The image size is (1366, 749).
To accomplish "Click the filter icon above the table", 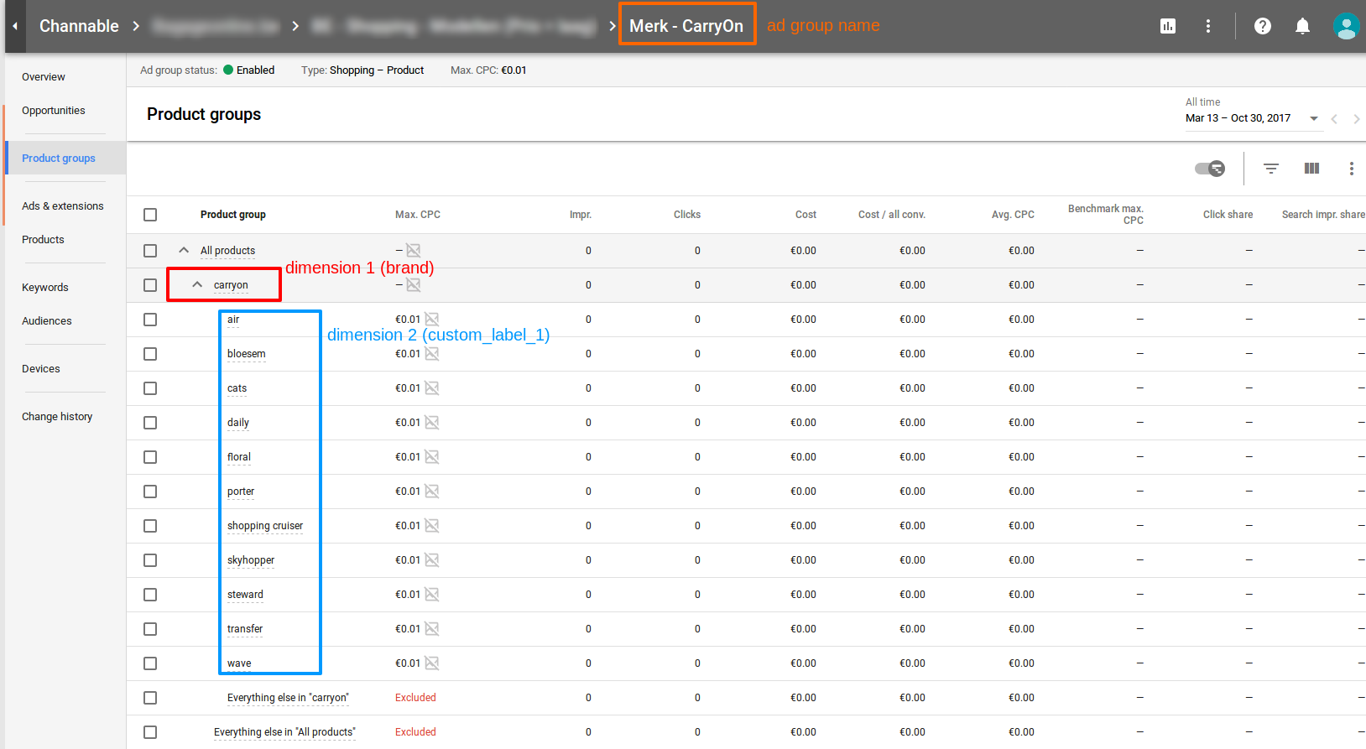I will pos(1271,169).
